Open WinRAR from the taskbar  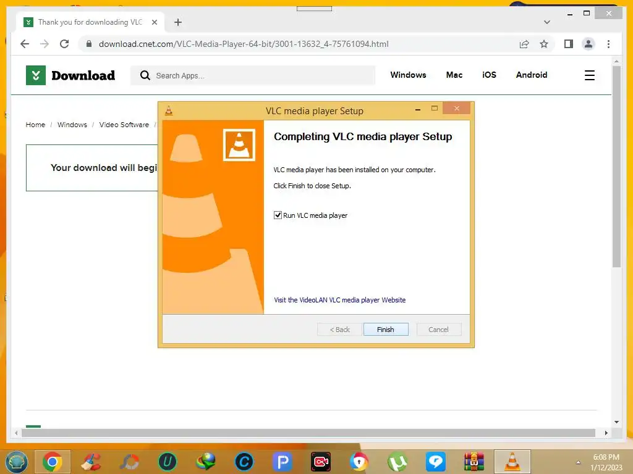pos(474,462)
